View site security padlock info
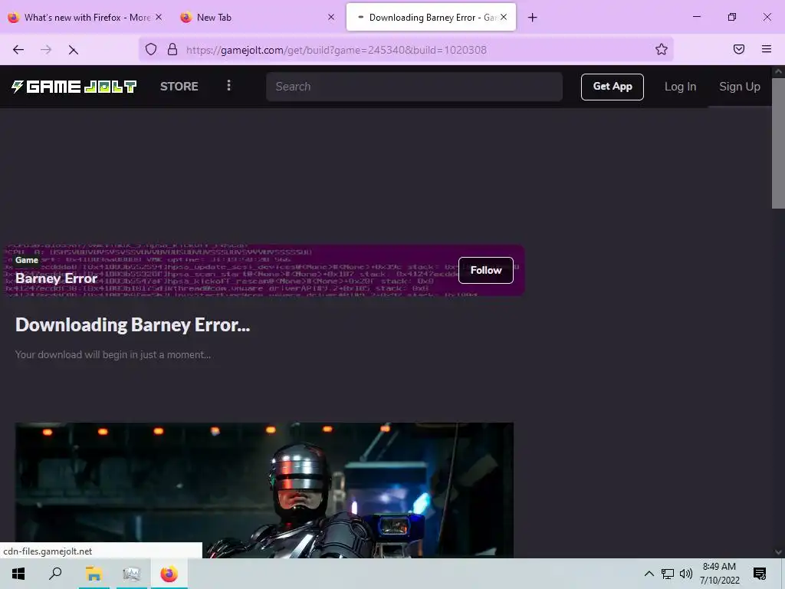The height and width of the screenshot is (589, 785). [172, 49]
